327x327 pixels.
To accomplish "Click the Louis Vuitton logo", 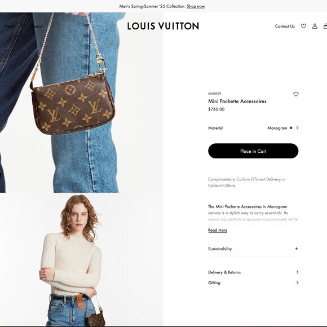I will coord(163,26).
